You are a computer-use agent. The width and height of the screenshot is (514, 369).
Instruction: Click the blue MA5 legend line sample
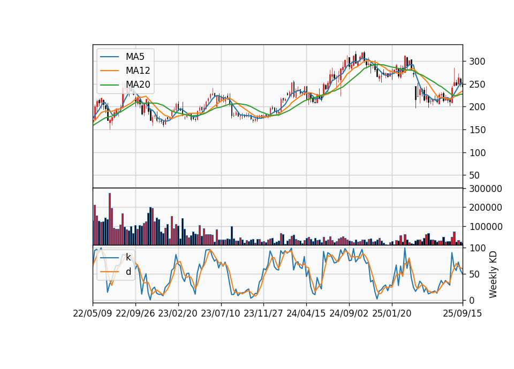pos(109,57)
